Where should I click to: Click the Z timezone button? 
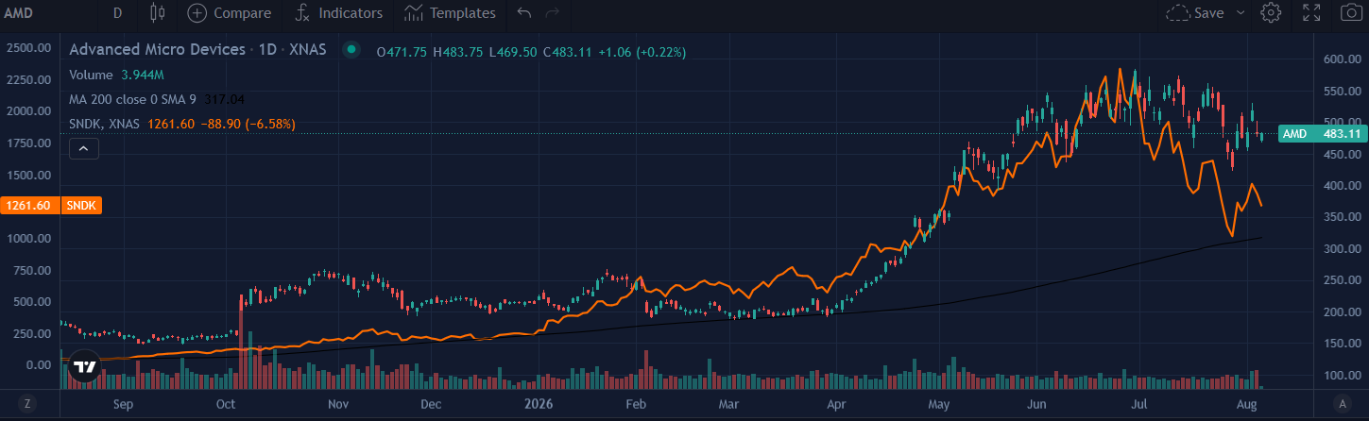(x=27, y=403)
